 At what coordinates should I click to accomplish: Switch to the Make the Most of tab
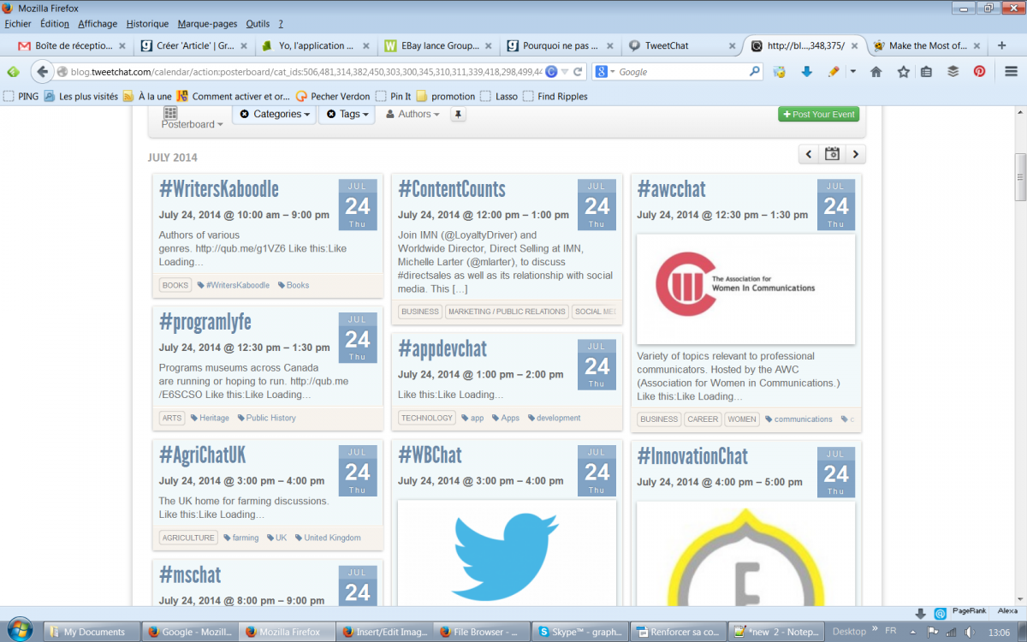(927, 45)
